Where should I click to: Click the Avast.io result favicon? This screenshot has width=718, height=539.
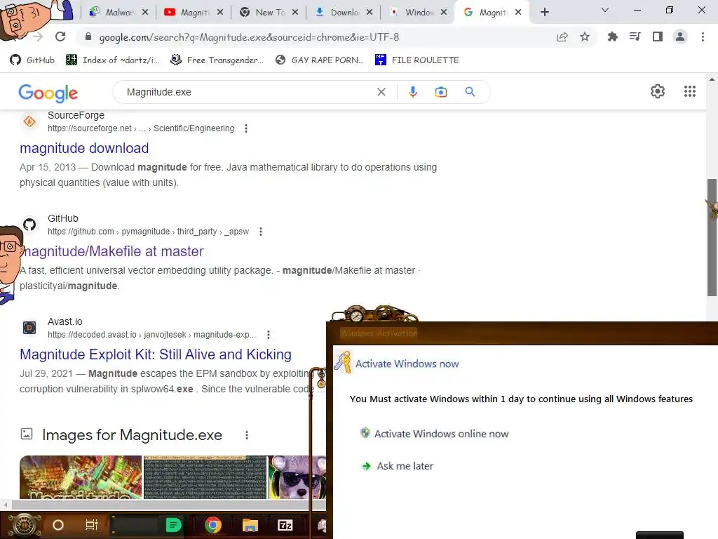click(29, 328)
